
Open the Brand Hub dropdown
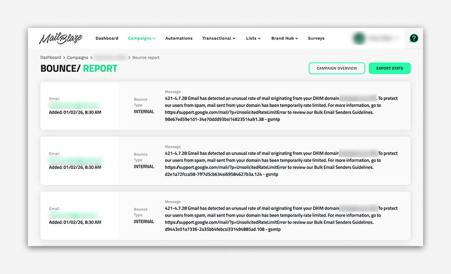tap(285, 39)
